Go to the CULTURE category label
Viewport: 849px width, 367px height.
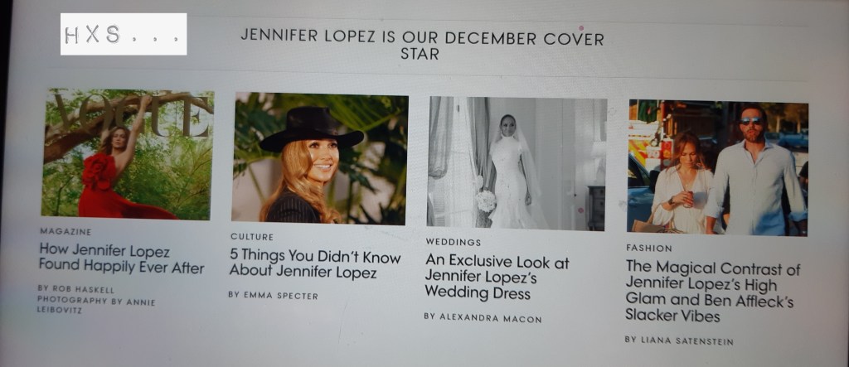click(252, 237)
